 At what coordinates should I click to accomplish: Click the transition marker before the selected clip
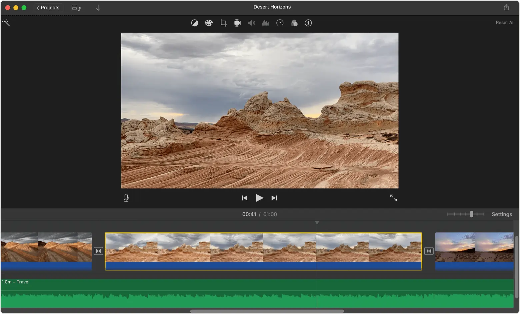pyautogui.click(x=98, y=251)
